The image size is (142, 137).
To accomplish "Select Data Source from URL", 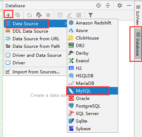I will pyautogui.click(x=36, y=39).
